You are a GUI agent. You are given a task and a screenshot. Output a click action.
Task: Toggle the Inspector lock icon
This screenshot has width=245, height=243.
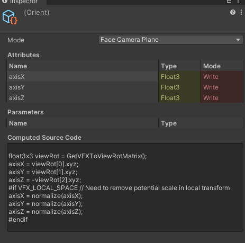(x=229, y=2)
